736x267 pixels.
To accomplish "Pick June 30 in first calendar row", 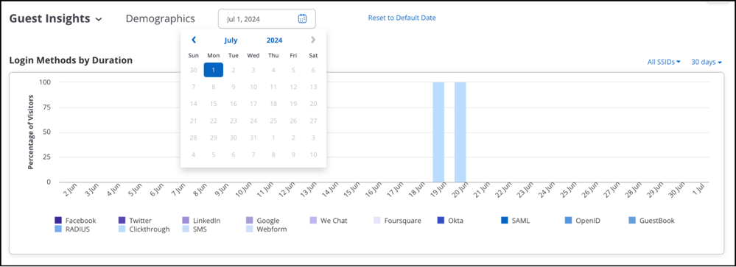I will pyautogui.click(x=193, y=70).
